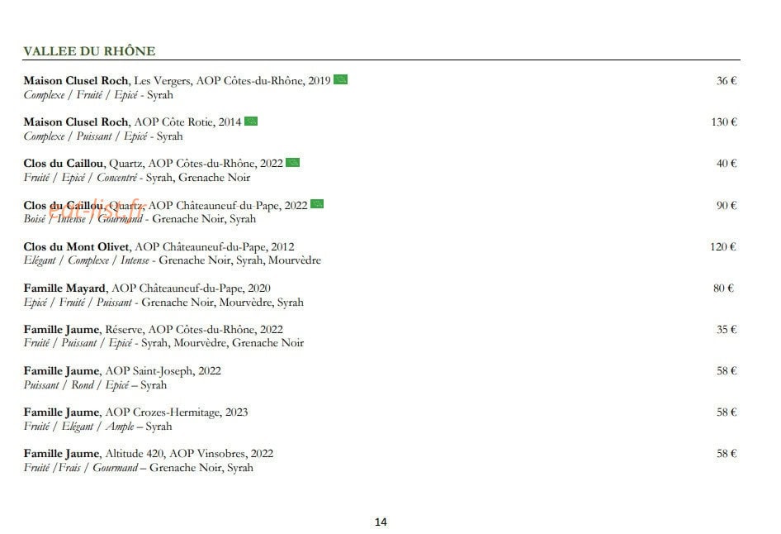This screenshot has width=781, height=534.
Task: Select 'Boisé / Intense / Gourmand' description line
Action: pyautogui.click(x=140, y=219)
